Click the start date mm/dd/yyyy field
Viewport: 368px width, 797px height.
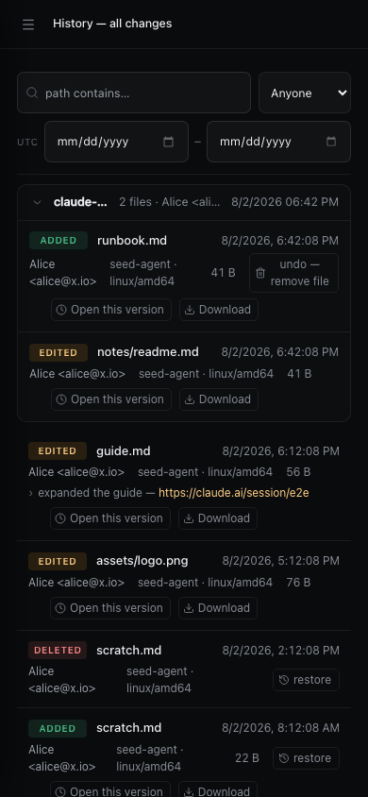pos(116,142)
